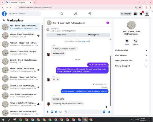Screen dimensions: 153x122
Task: Open Durant's conversation
Action: (21, 87)
